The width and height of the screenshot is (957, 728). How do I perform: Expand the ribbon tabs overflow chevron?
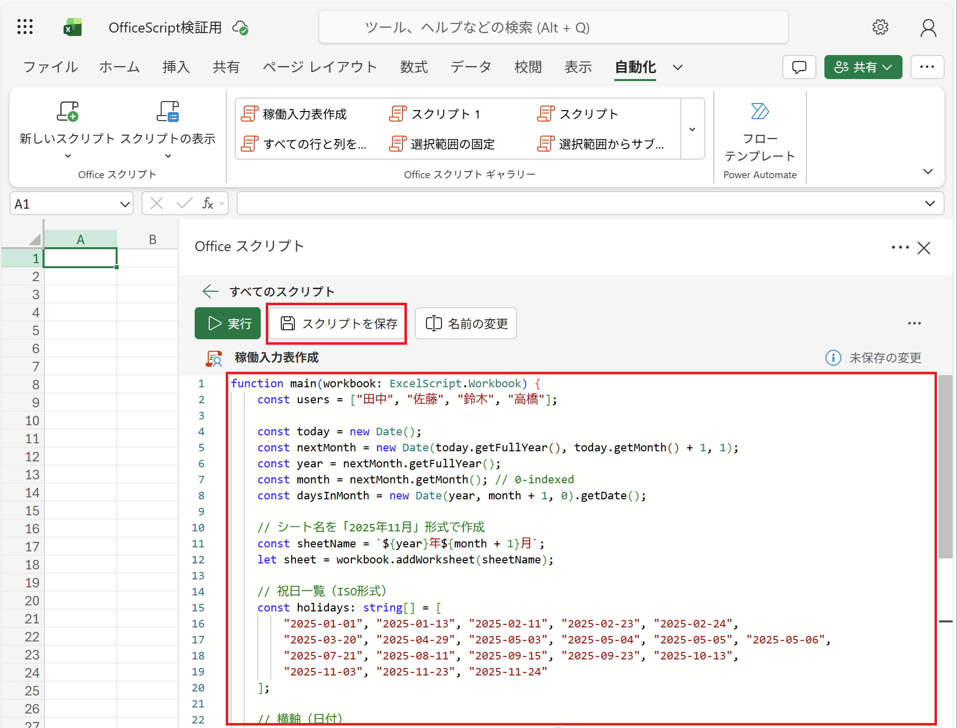[x=678, y=67]
